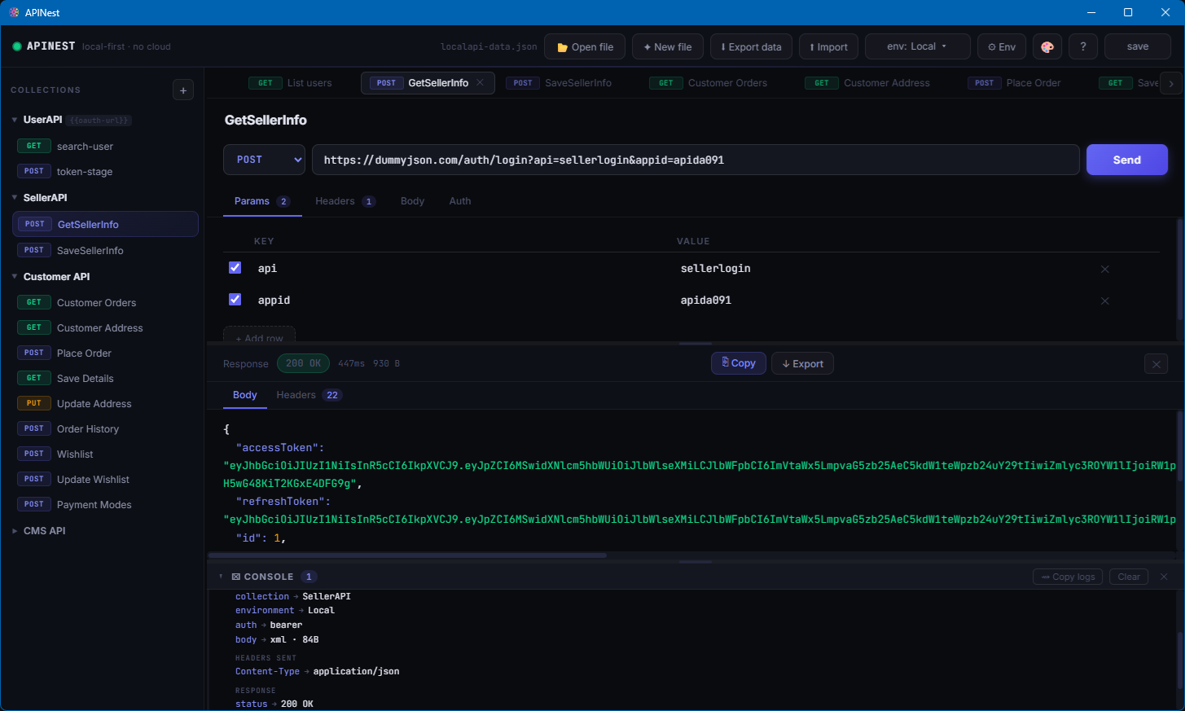Viewport: 1185px width, 711px height.
Task: Collapse the SellerAPI collection
Action: 15,198
